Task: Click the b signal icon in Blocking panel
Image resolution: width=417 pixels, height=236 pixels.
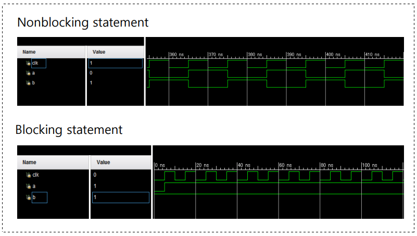Action: 28,197
